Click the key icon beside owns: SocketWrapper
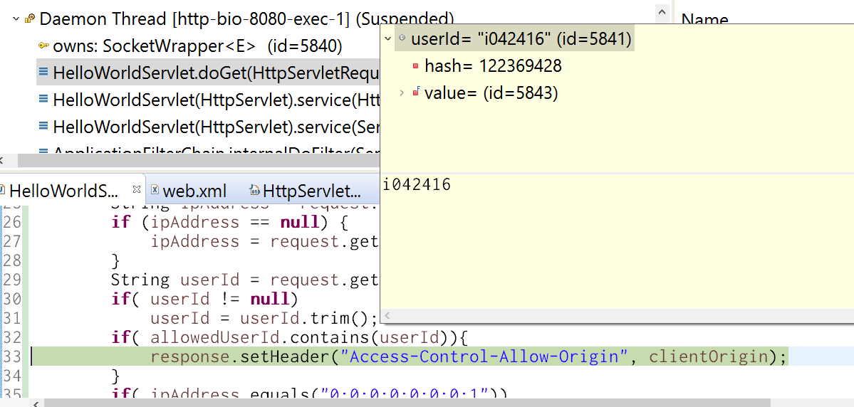Image resolution: width=854 pixels, height=407 pixels. pyautogui.click(x=43, y=46)
